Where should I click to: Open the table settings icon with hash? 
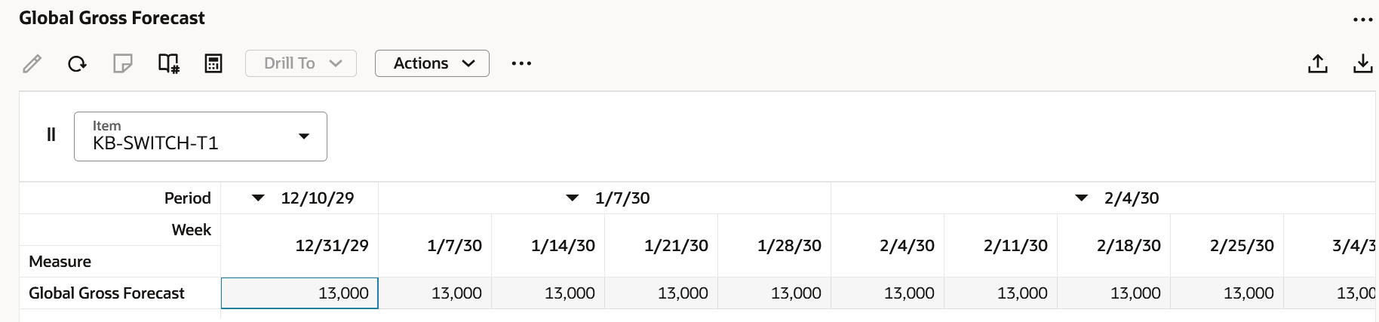(x=168, y=63)
